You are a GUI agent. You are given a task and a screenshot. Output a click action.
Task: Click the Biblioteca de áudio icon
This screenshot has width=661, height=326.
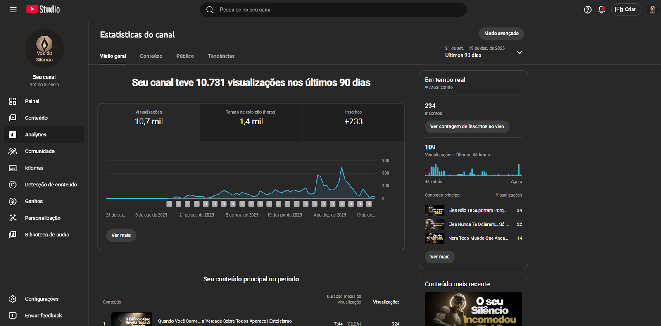pyautogui.click(x=13, y=235)
